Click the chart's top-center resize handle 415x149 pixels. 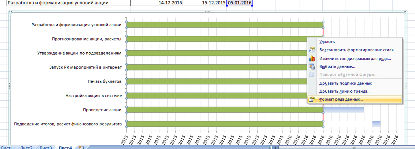(x=207, y=11)
